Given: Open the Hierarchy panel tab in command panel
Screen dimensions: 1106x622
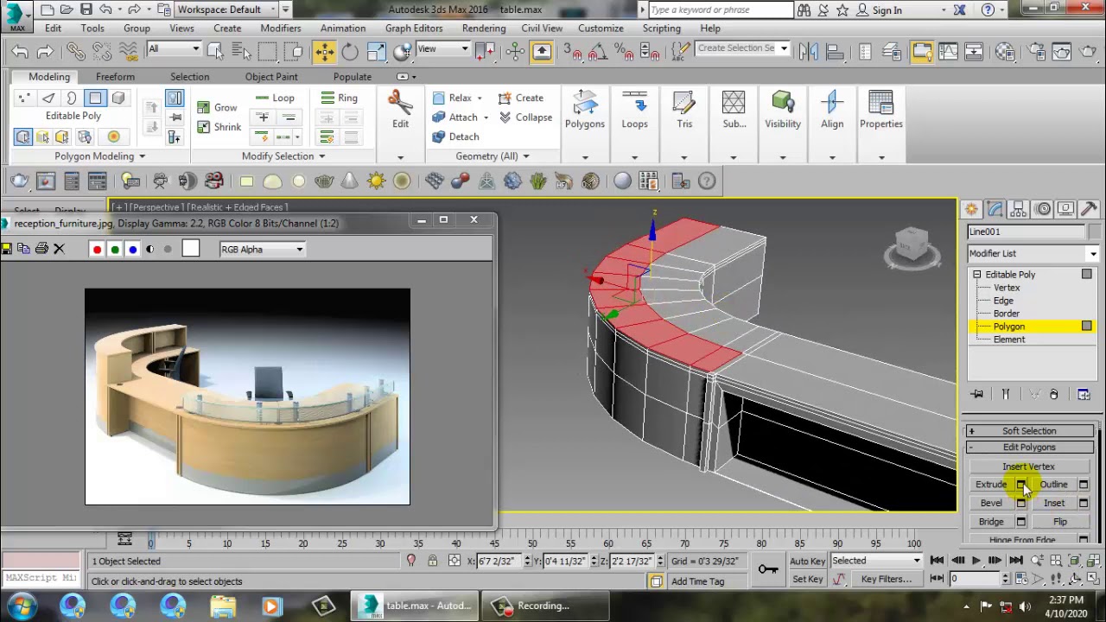Looking at the screenshot, I should coord(1019,209).
